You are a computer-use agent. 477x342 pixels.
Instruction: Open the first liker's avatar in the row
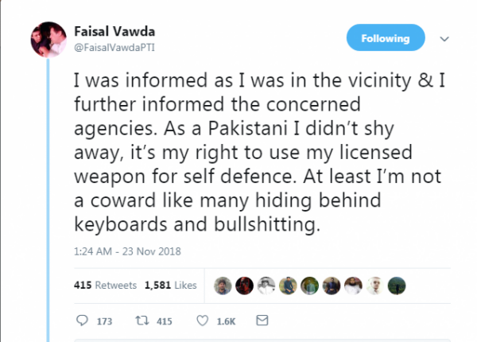[224, 286]
